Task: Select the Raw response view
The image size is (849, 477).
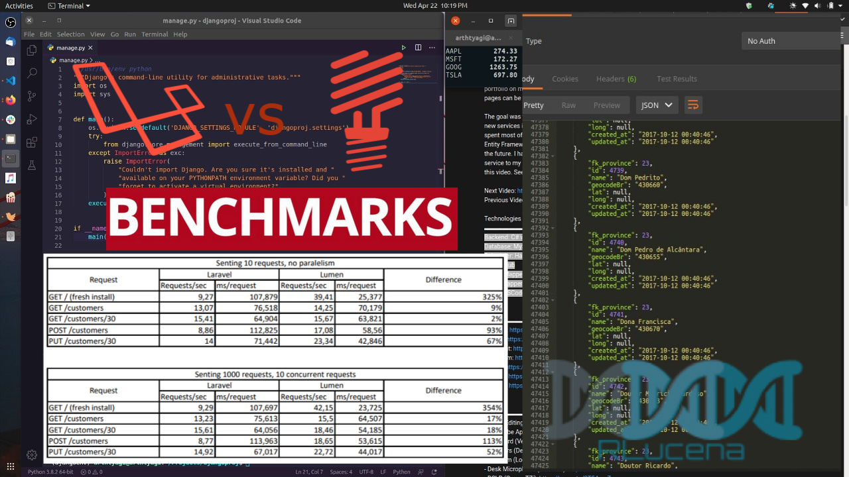Action: pyautogui.click(x=568, y=105)
